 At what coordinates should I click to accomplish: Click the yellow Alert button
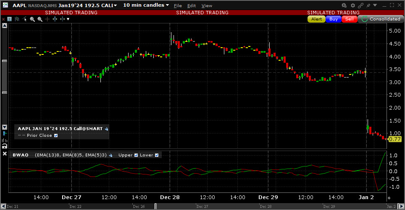(x=316, y=19)
